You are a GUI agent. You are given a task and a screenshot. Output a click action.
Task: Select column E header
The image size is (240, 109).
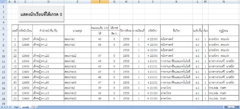pos(77,2)
